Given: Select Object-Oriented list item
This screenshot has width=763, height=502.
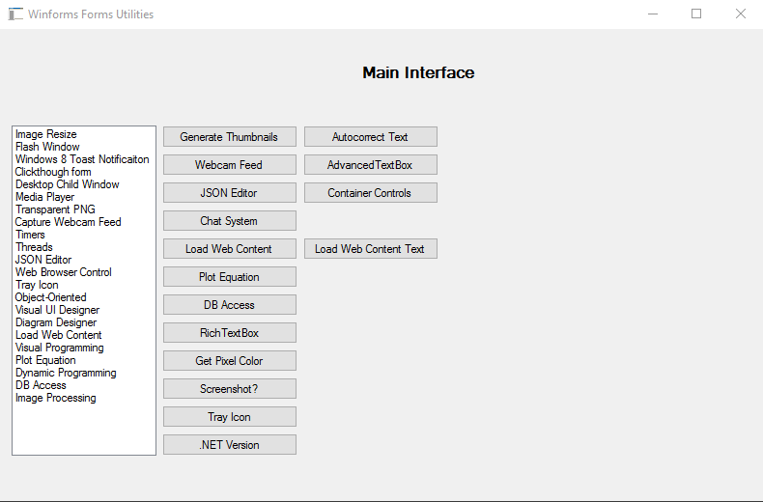Looking at the screenshot, I should tap(84, 297).
